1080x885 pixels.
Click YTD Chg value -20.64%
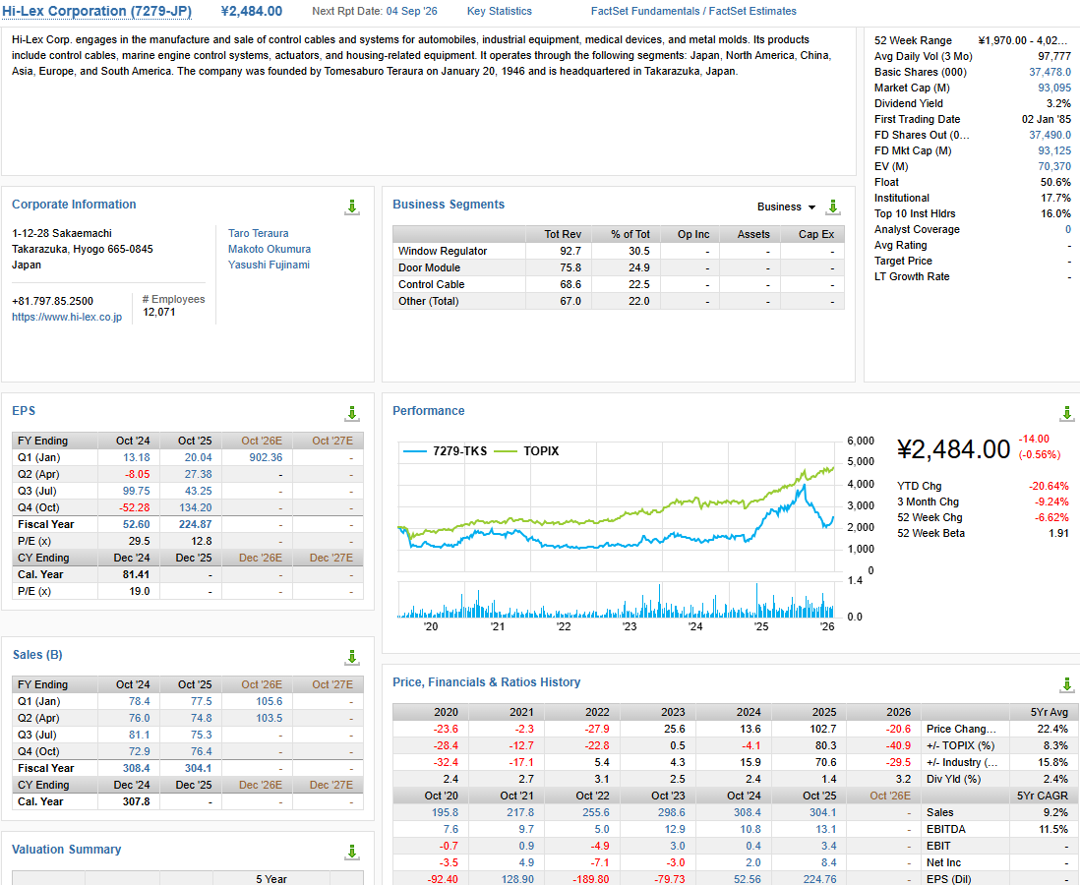coord(1049,486)
